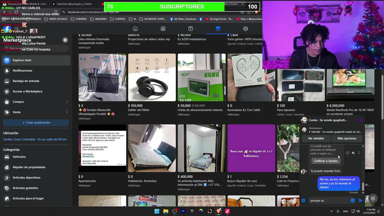
Task: Open the CUENTAS bookmarks folder
Action: 118,19
